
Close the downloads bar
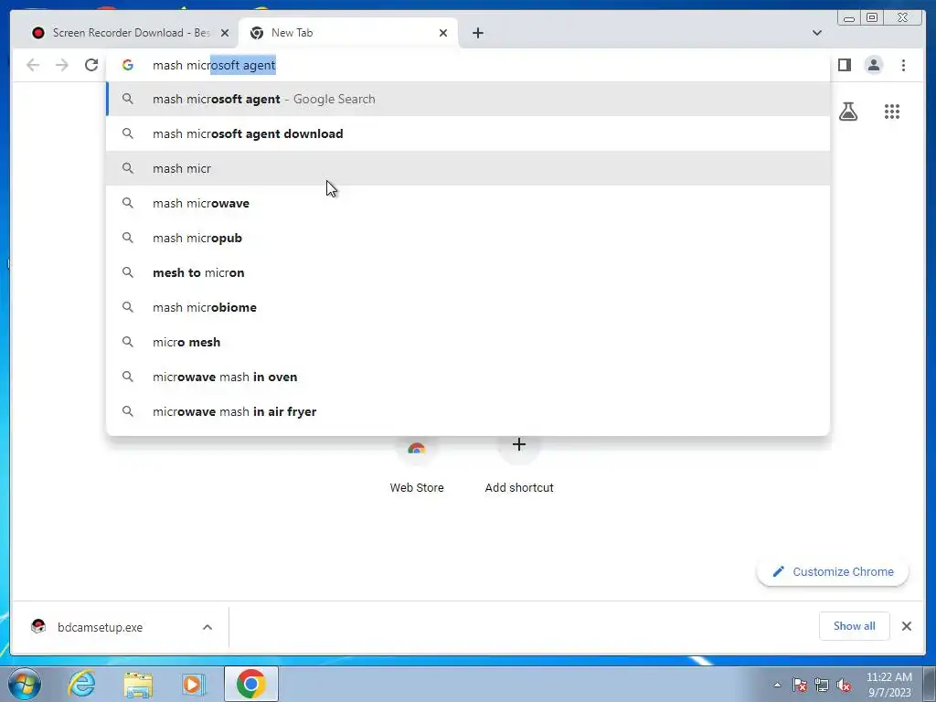click(x=906, y=626)
